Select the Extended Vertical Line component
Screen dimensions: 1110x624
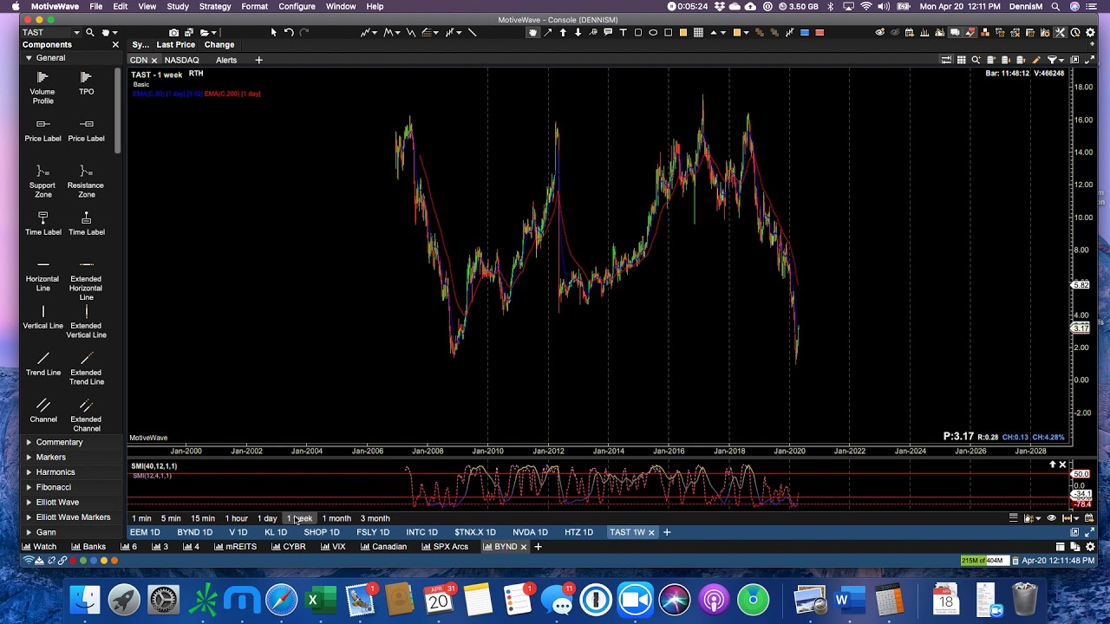86,321
